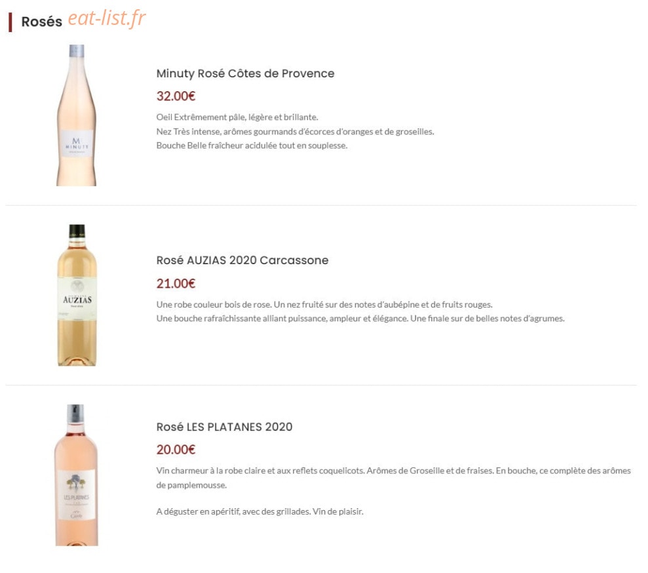The height and width of the screenshot is (573, 648).
Task: Open Rosé LES PLATANES 2020 title
Action: click(x=224, y=427)
